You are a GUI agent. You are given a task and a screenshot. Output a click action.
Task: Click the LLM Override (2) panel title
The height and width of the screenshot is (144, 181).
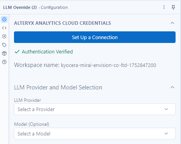[20, 7]
